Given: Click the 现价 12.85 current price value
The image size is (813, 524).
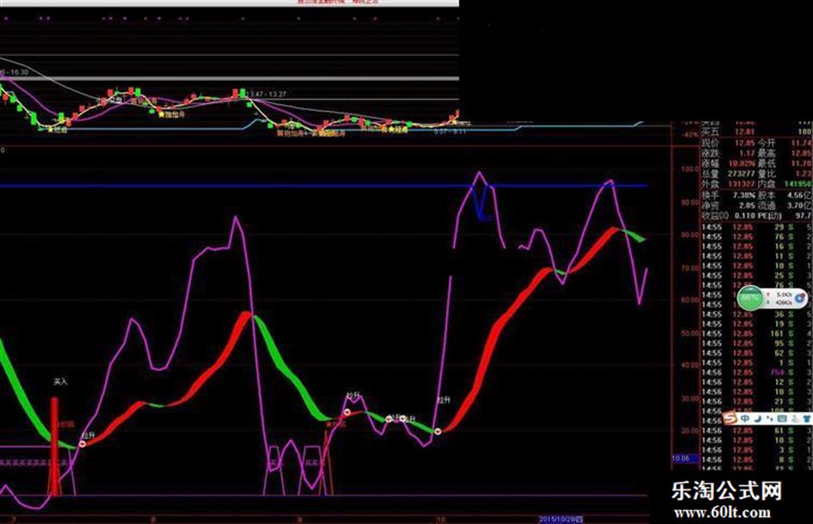Looking at the screenshot, I should pyautogui.click(x=744, y=143).
